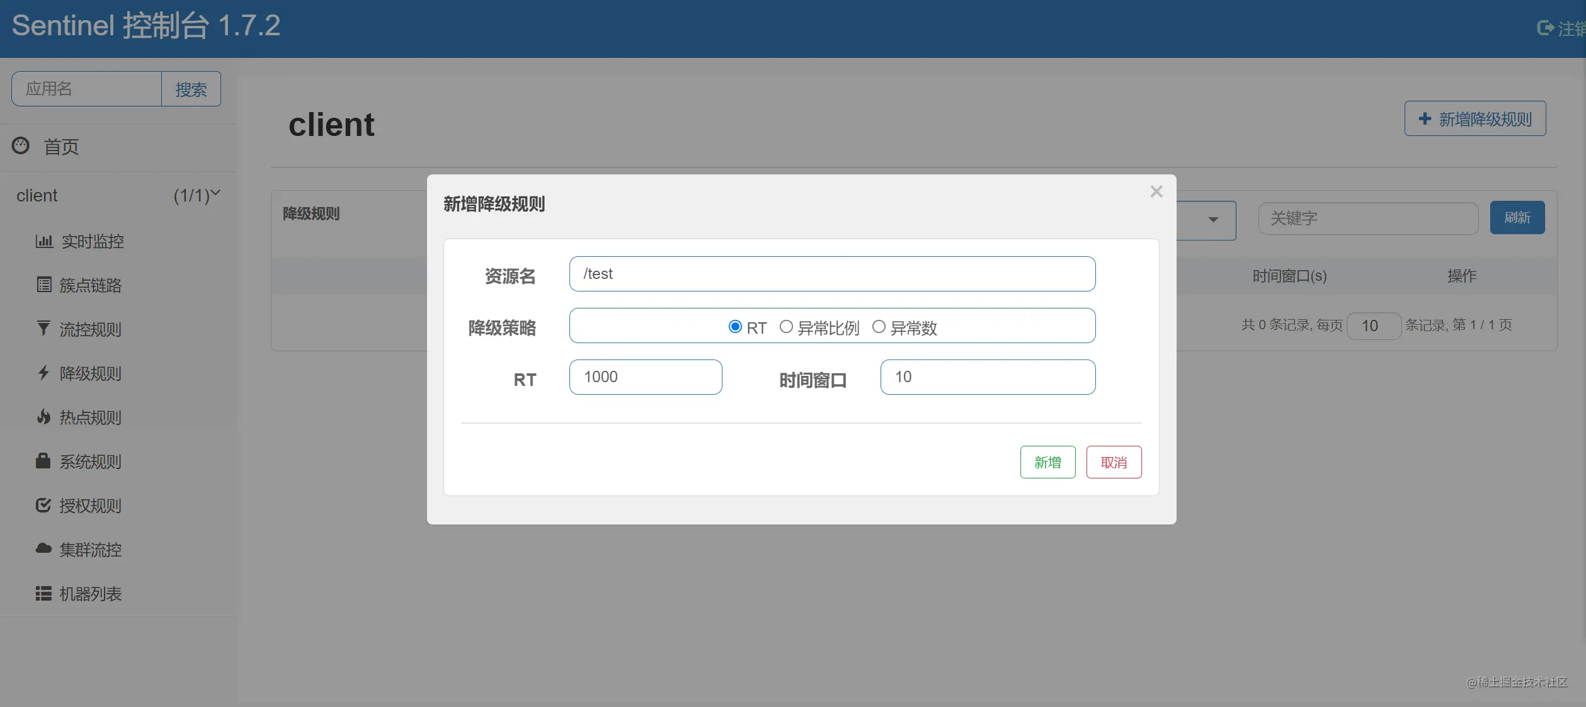Select the 异常比例 radio button

[x=786, y=327]
